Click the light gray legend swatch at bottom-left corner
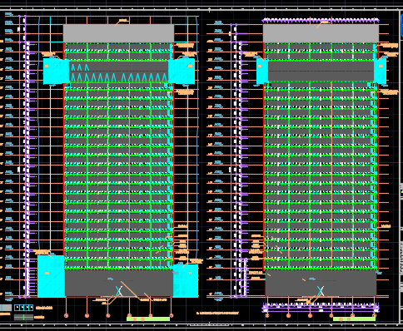 click(6, 308)
